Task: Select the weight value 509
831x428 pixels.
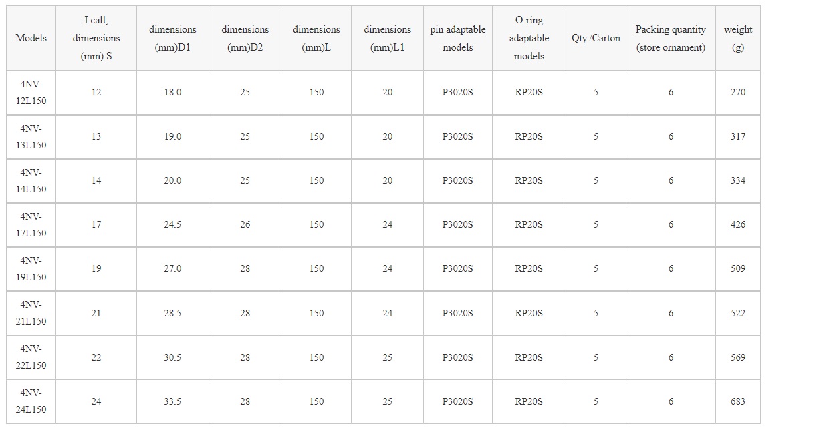Action: click(738, 269)
